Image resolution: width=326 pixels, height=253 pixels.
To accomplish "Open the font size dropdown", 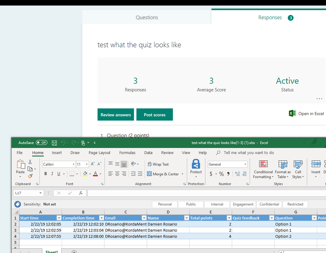I will pyautogui.click(x=87, y=164).
